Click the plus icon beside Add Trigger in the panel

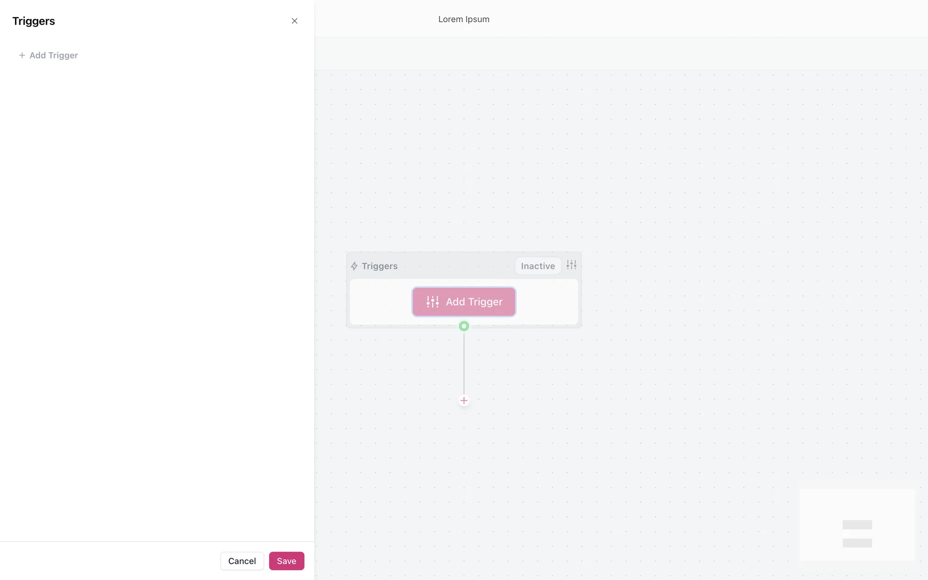[22, 56]
